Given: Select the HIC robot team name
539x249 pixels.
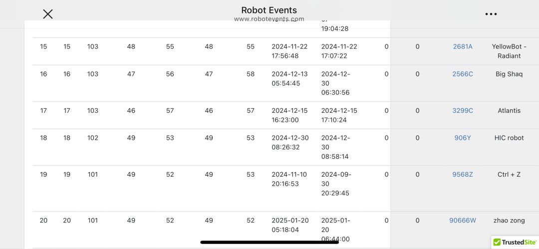Looking at the screenshot, I should (x=509, y=138).
